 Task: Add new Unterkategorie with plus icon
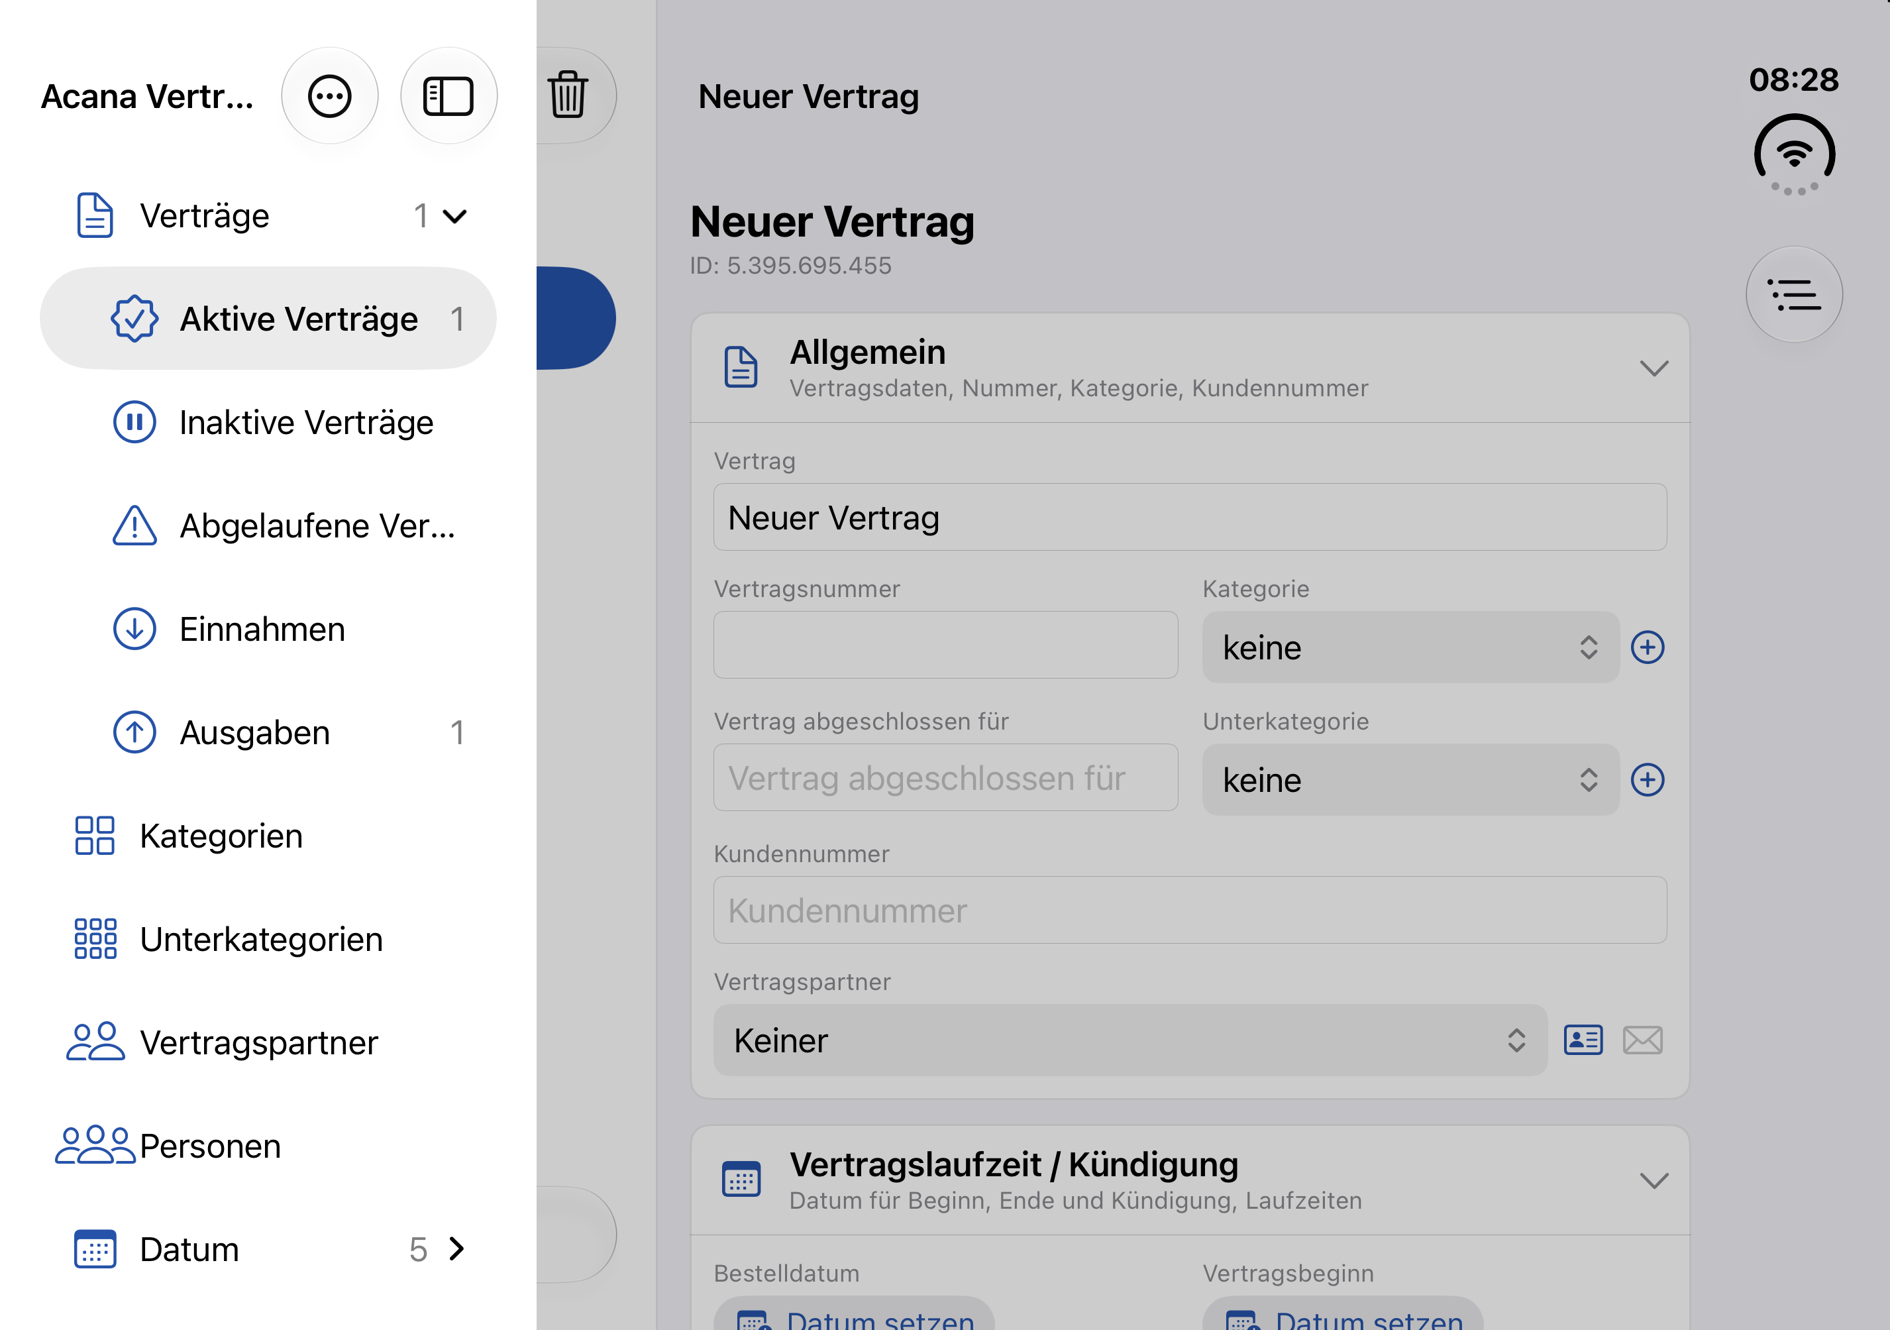point(1647,780)
